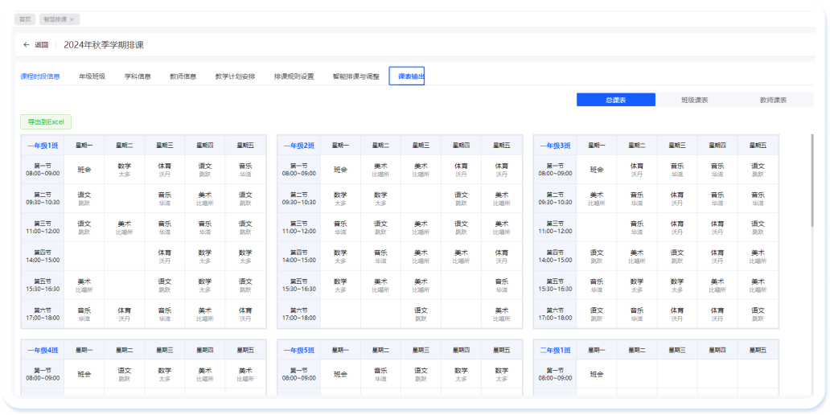Select the 课表输出 tab

(x=406, y=76)
